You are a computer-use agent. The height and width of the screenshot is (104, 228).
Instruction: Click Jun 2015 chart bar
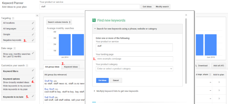tap(211, 45)
